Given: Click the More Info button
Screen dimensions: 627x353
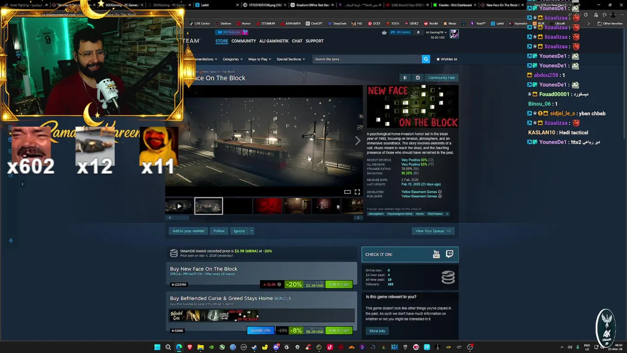Looking at the screenshot, I should [377, 331].
